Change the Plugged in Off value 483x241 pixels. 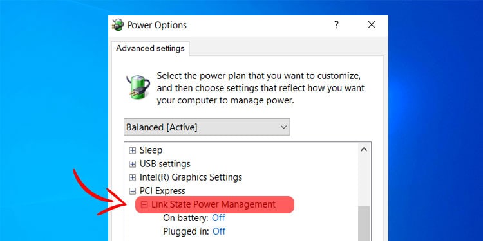219,231
